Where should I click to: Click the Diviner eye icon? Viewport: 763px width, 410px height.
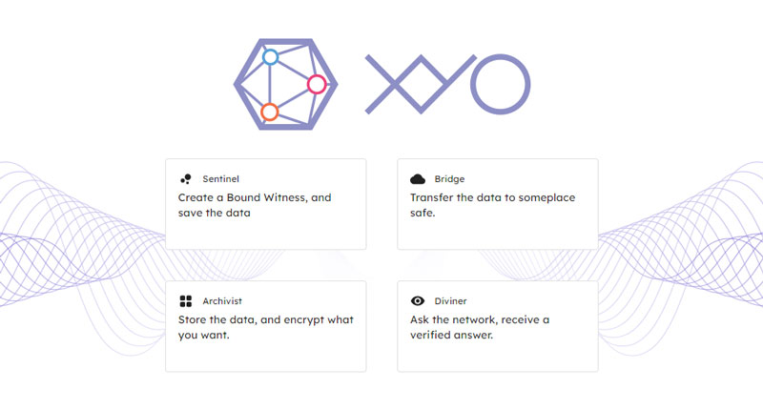pos(417,300)
